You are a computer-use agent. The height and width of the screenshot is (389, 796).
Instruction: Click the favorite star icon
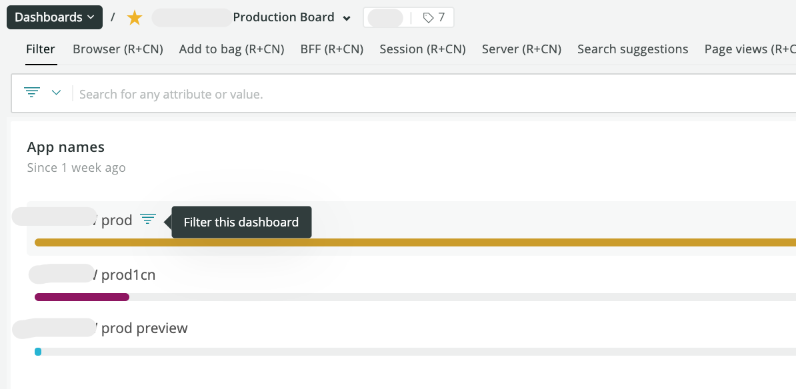(x=134, y=18)
